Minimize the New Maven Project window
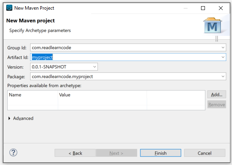The width and height of the screenshot is (232, 165). click(185, 8)
